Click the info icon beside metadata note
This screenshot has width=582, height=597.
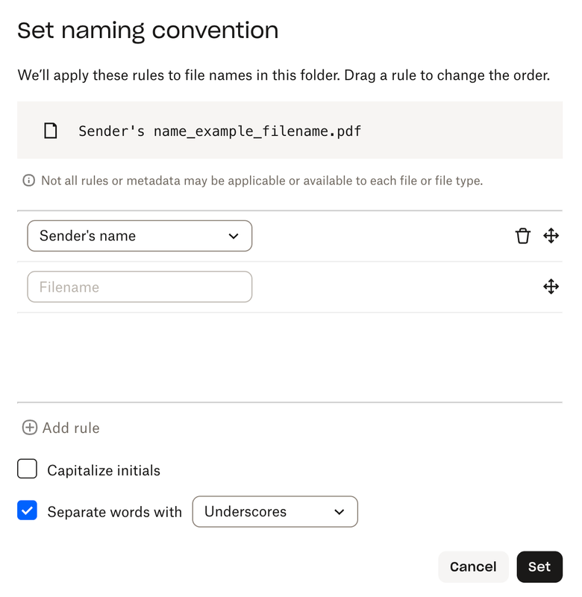click(x=29, y=181)
